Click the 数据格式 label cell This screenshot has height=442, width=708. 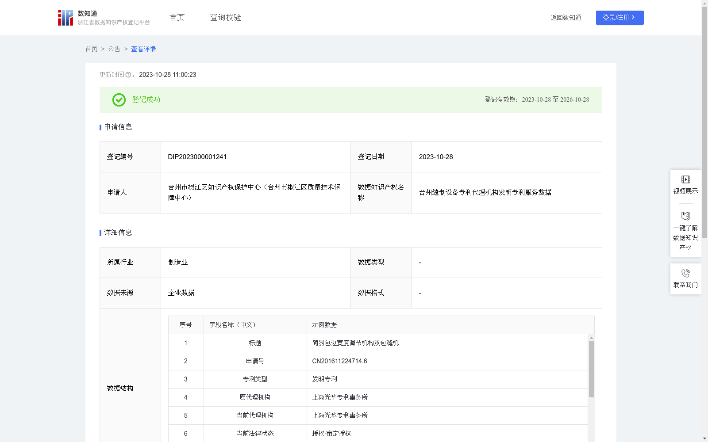pos(381,293)
